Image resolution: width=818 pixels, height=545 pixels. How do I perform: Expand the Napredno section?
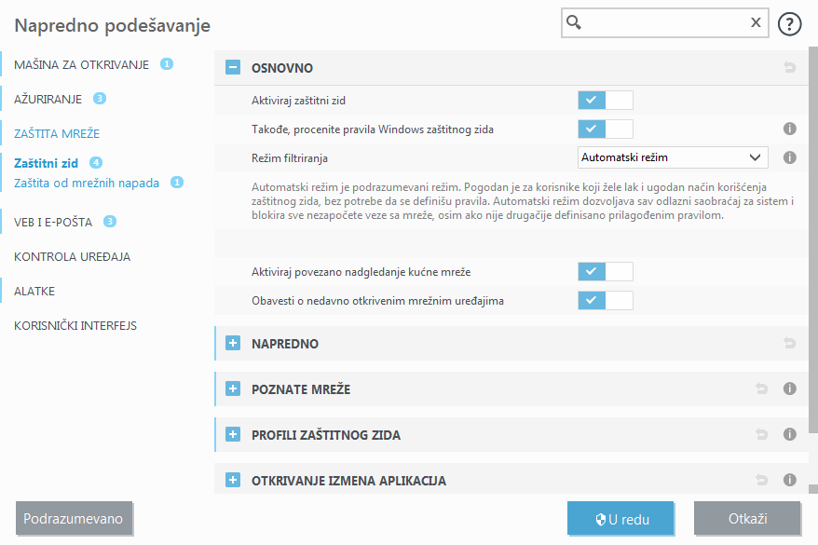point(233,344)
